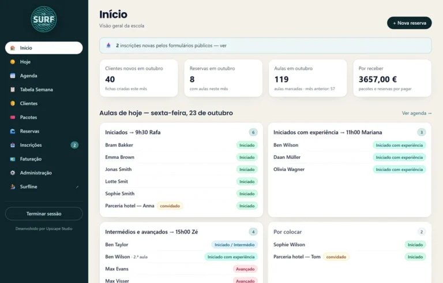Click Intermédios e avançados 15h00 Zé heading
This screenshot has width=443, height=283.
pyautogui.click(x=152, y=232)
